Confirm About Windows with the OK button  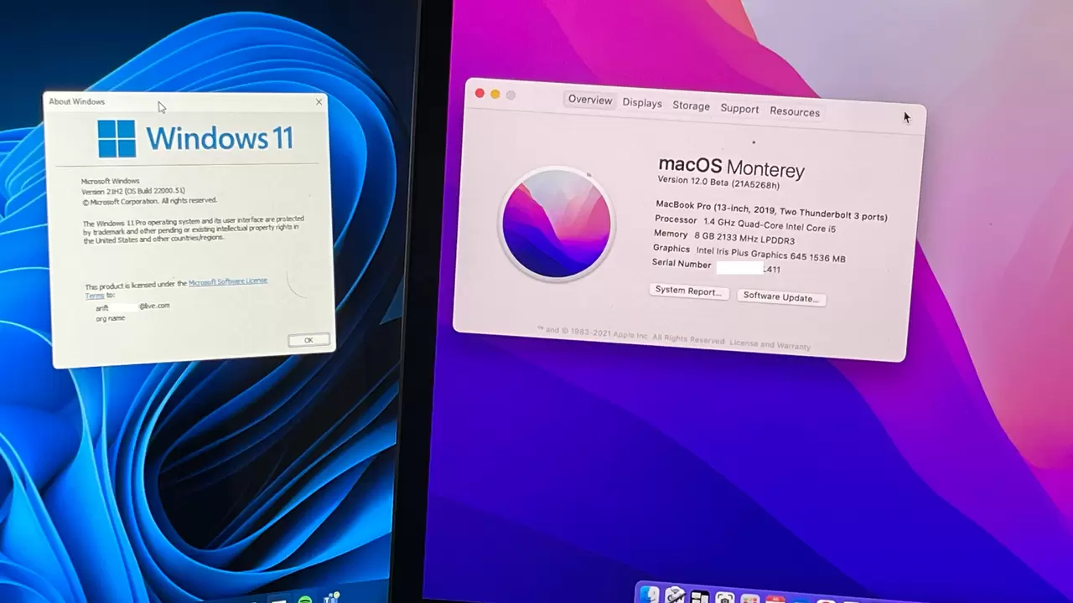308,340
